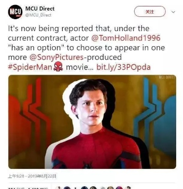Click the last liker avatar at bottom

[128, 188]
